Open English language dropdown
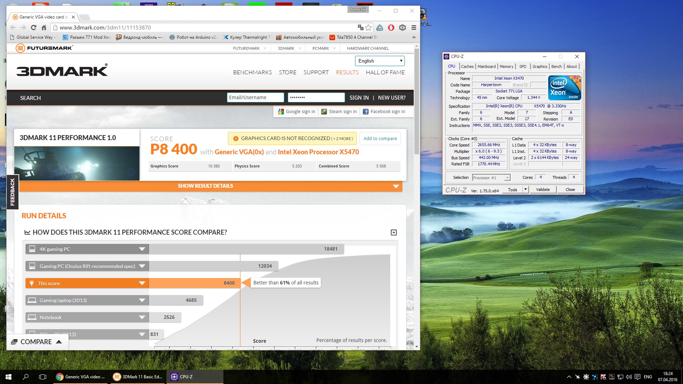683x384 pixels. pyautogui.click(x=380, y=61)
